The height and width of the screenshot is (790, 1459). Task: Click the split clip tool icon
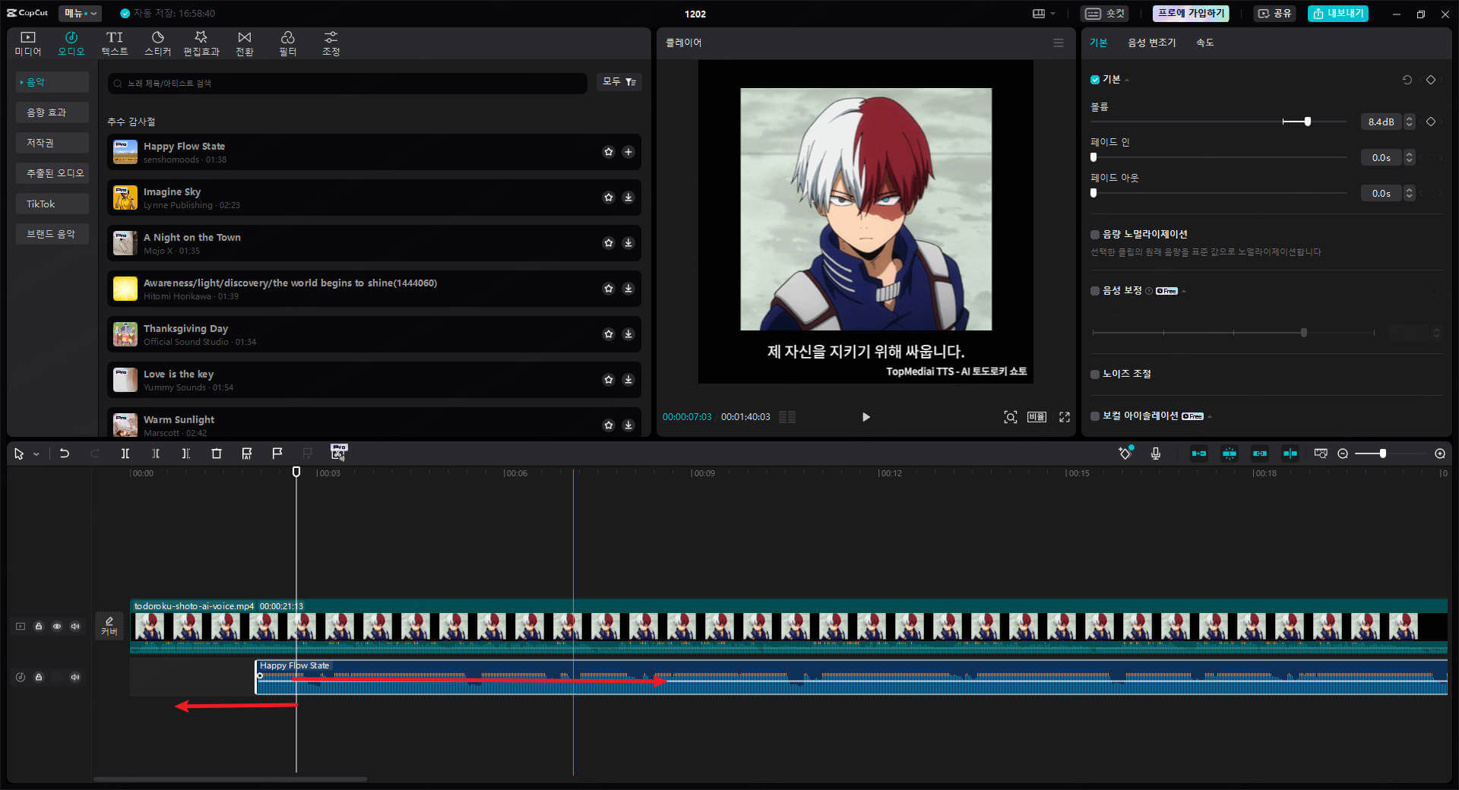coord(125,453)
